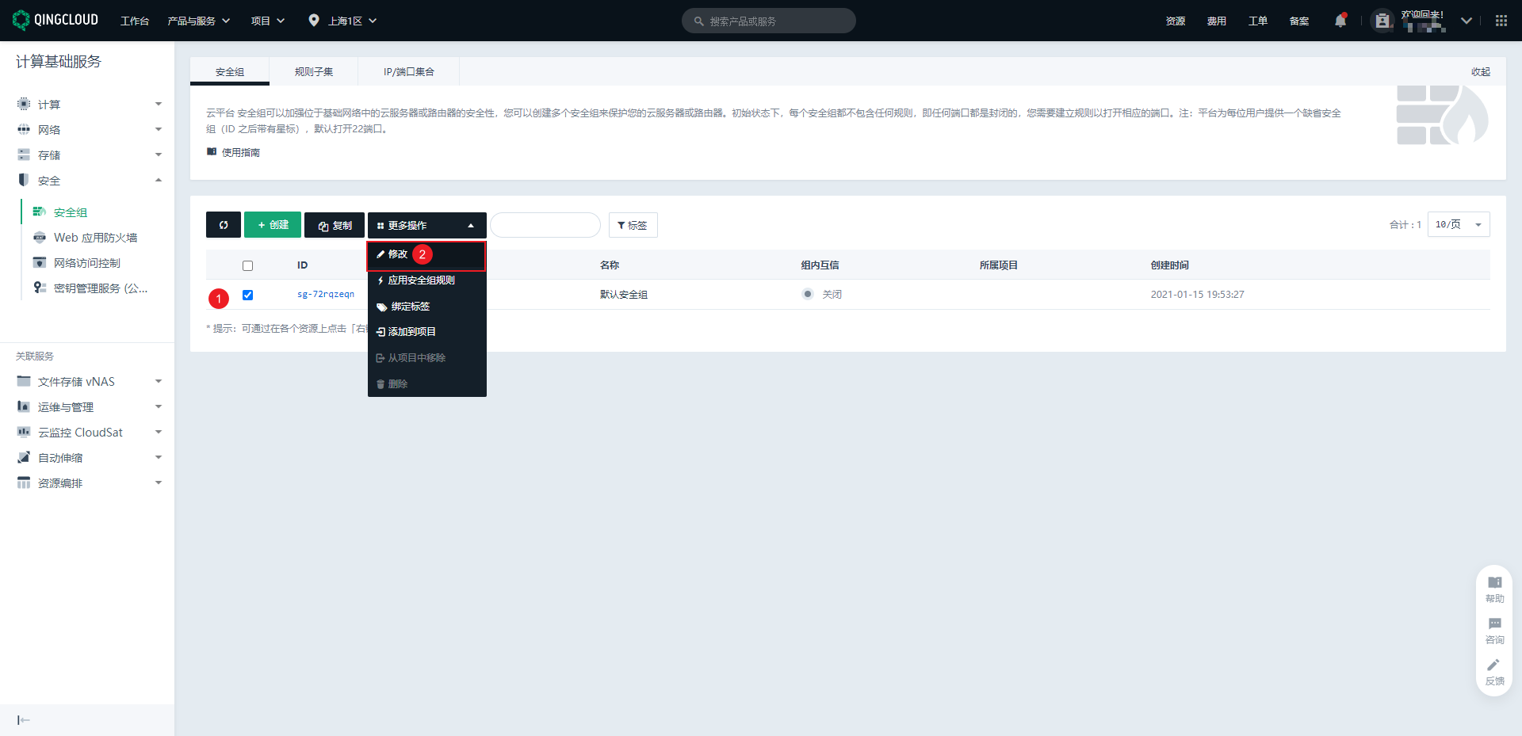This screenshot has height=736, width=1522.
Task: Expand the account menu chevron
Action: click(x=1467, y=21)
